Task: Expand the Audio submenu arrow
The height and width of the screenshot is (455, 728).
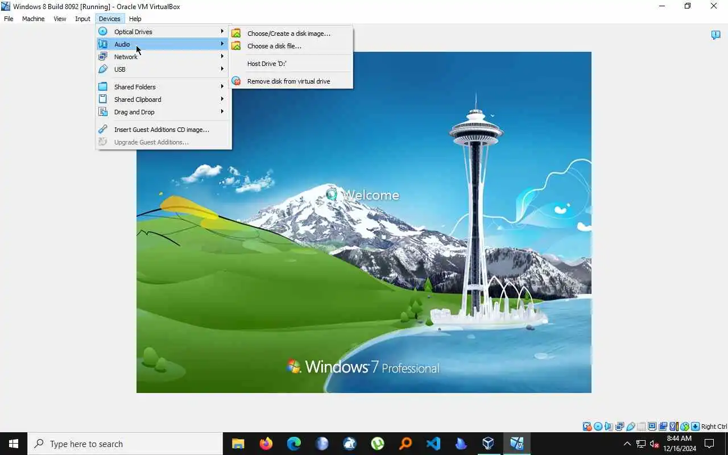Action: (222, 44)
